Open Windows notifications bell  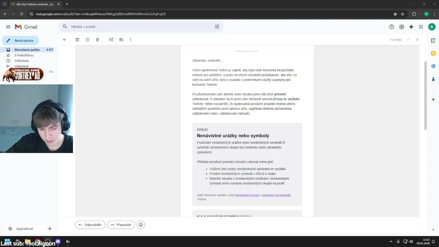(x=434, y=242)
